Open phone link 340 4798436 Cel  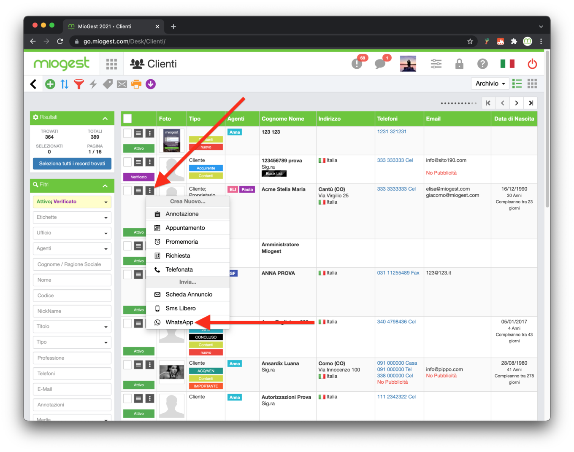tap(396, 322)
